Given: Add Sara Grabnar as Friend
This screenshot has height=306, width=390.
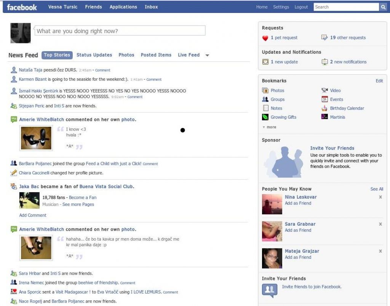Looking at the screenshot, I should pyautogui.click(x=298, y=230).
